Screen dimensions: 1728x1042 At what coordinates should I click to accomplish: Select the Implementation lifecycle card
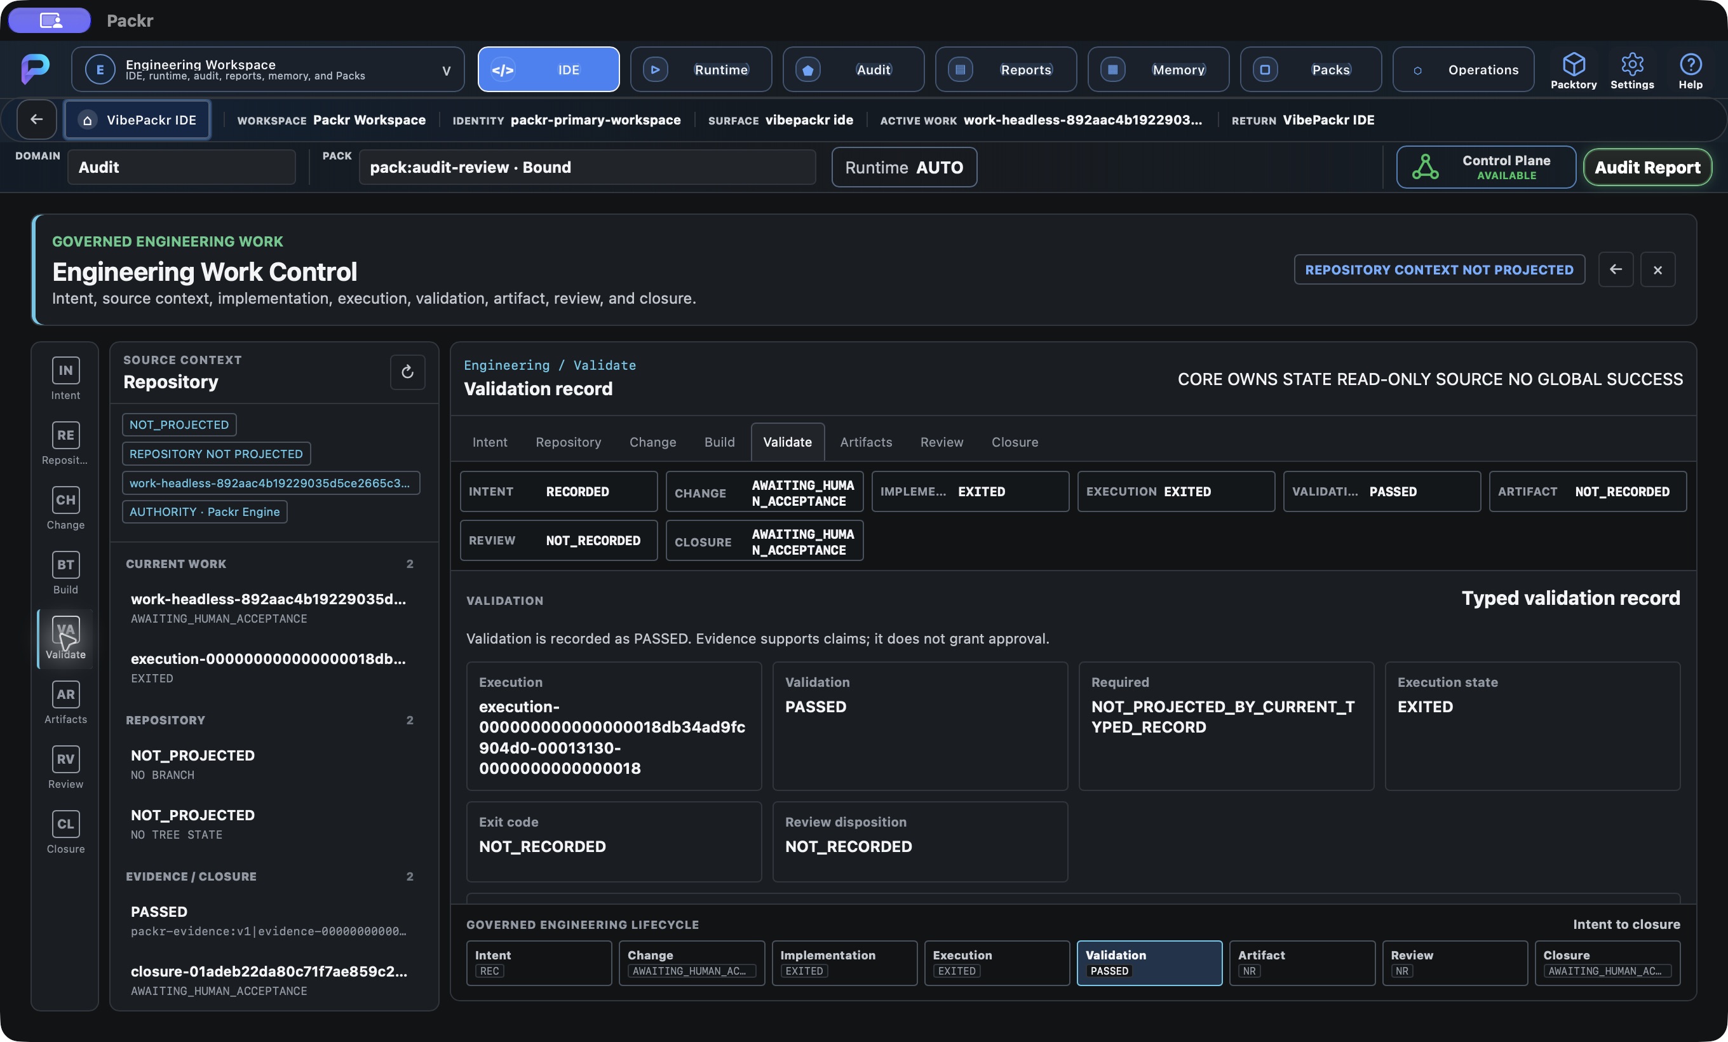(x=844, y=963)
